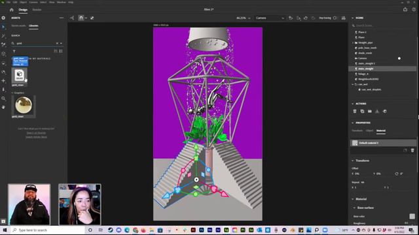Click the last Actions panel icon
This screenshot has height=235, width=419.
click(x=385, y=112)
